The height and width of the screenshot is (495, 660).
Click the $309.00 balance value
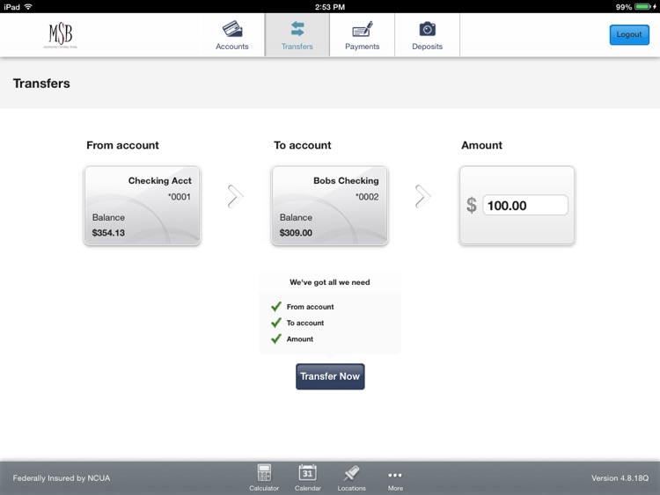[296, 233]
